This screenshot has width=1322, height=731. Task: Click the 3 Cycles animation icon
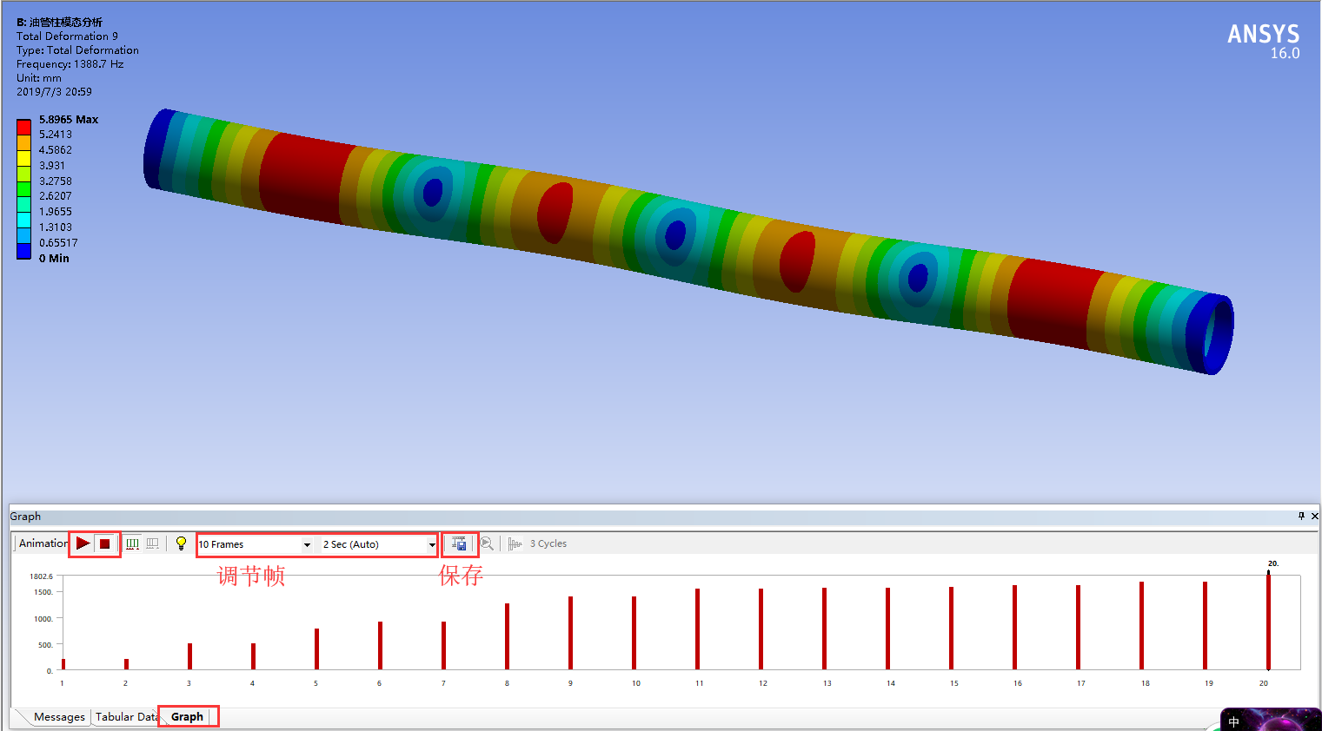tap(513, 543)
